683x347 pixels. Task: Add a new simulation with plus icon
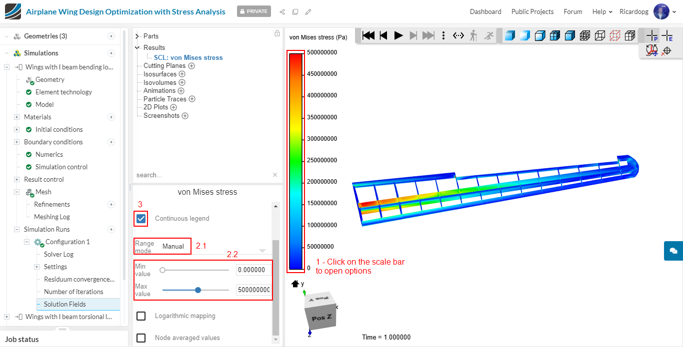click(111, 53)
